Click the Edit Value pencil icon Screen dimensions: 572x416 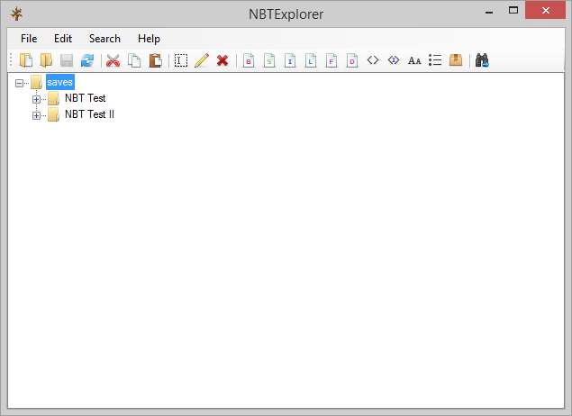(201, 60)
